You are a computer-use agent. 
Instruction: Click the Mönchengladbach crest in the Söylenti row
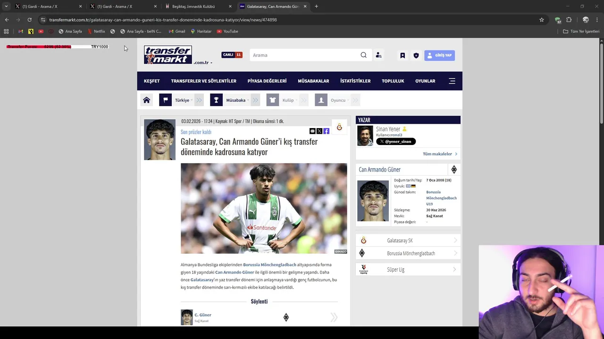[286, 318]
